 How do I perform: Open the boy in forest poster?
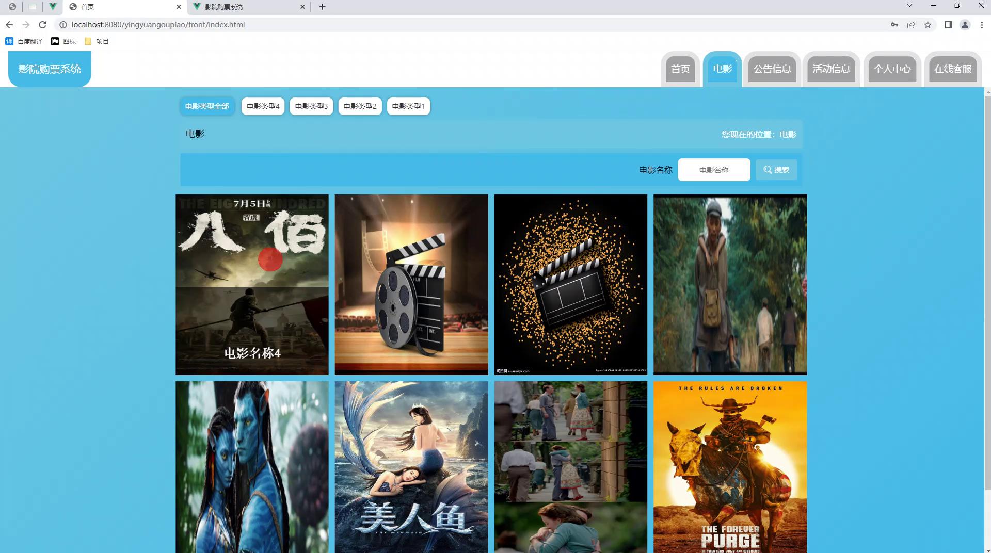click(730, 284)
